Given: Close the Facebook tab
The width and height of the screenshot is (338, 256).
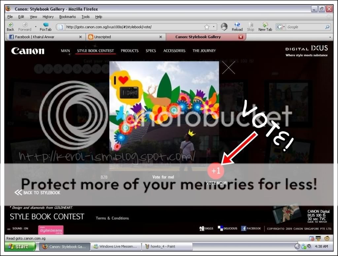Looking at the screenshot, I should coord(81,37).
